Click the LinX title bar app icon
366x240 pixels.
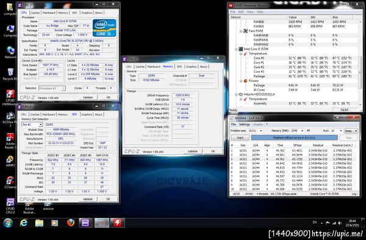231,118
